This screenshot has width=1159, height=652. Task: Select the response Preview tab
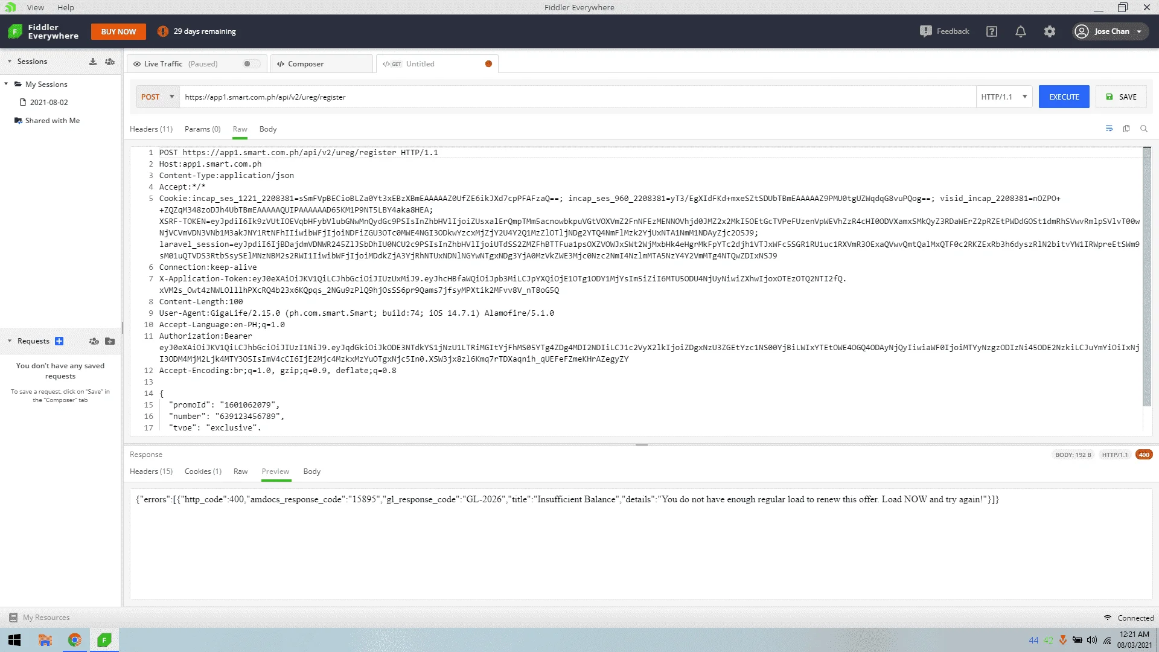point(275,471)
